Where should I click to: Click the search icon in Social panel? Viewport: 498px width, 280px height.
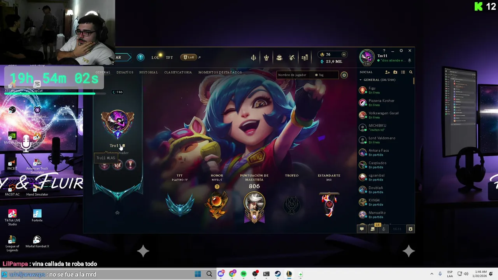click(410, 72)
